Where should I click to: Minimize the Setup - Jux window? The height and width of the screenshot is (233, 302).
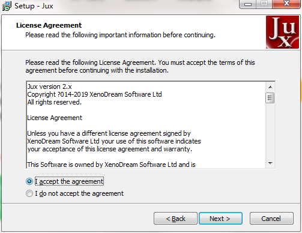point(248,4)
